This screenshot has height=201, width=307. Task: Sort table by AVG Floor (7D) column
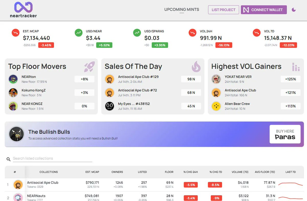265,172
